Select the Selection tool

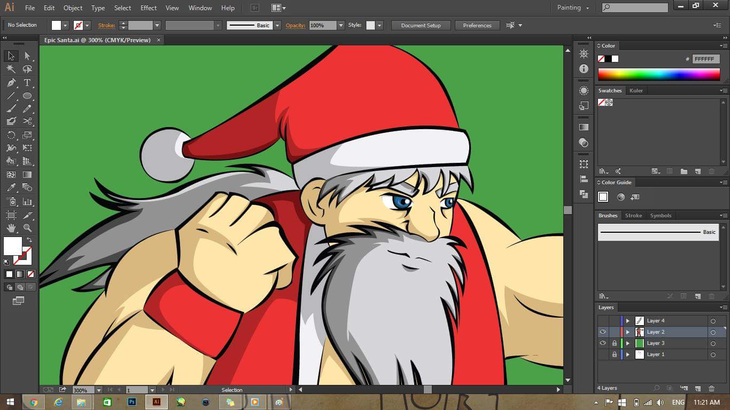pos(11,56)
